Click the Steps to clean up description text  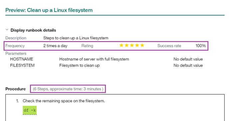tap(76, 38)
